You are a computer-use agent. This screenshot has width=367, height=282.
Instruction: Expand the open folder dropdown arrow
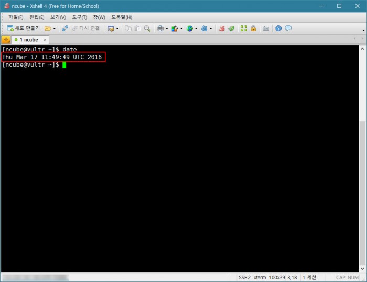55,29
